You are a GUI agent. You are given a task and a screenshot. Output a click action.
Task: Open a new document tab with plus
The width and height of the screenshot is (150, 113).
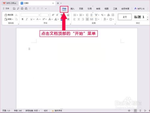pos(58,3)
